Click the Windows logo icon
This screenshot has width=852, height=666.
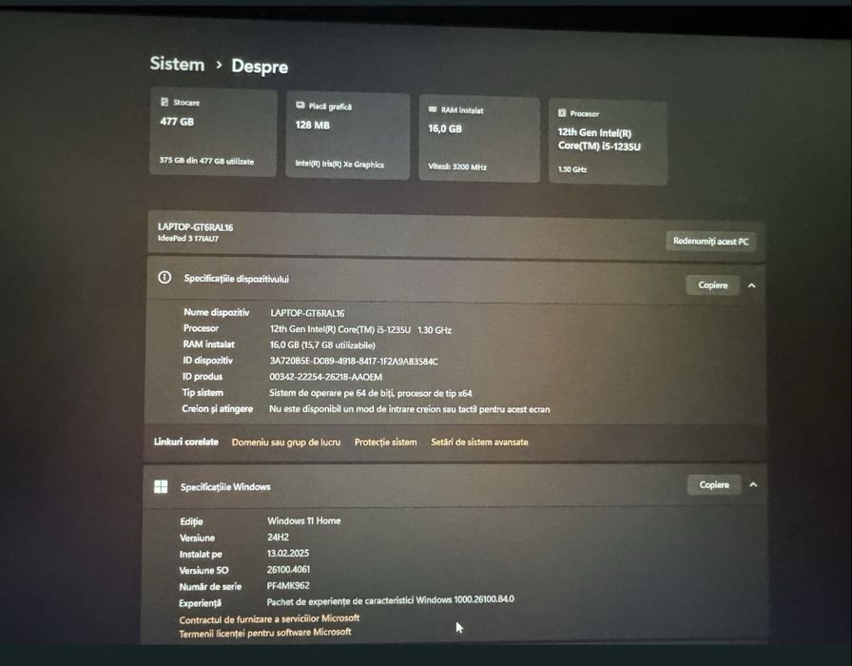161,486
